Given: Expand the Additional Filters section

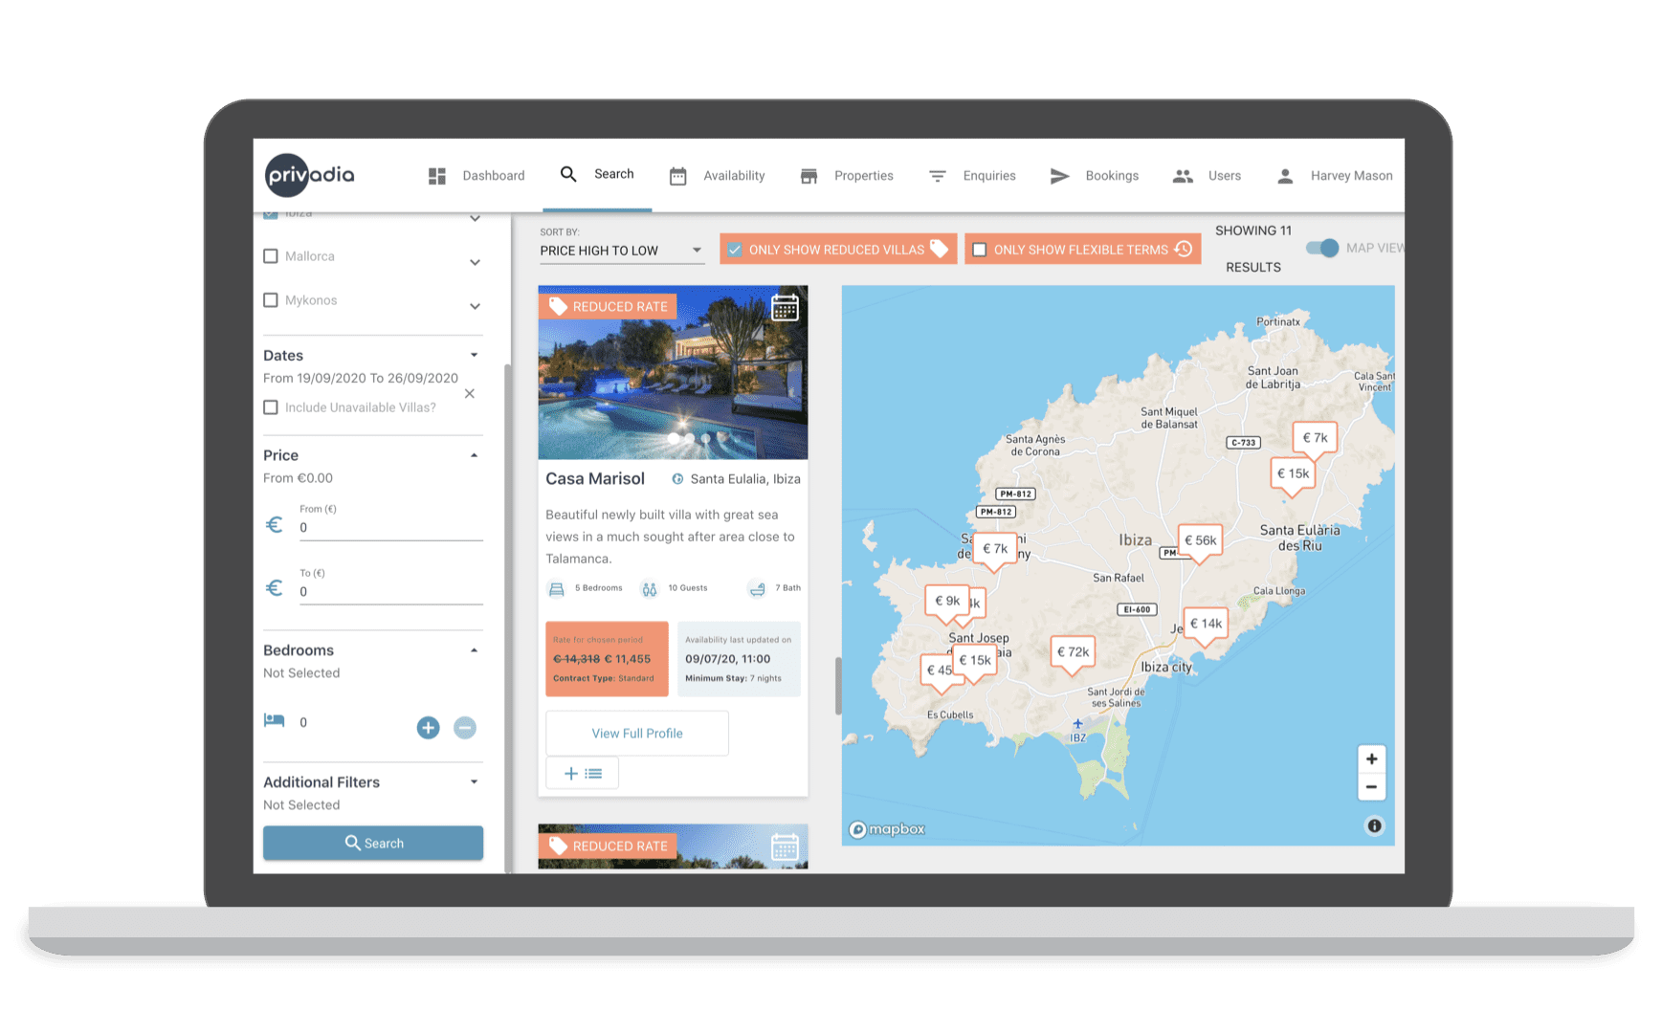Looking at the screenshot, I should pos(474,782).
